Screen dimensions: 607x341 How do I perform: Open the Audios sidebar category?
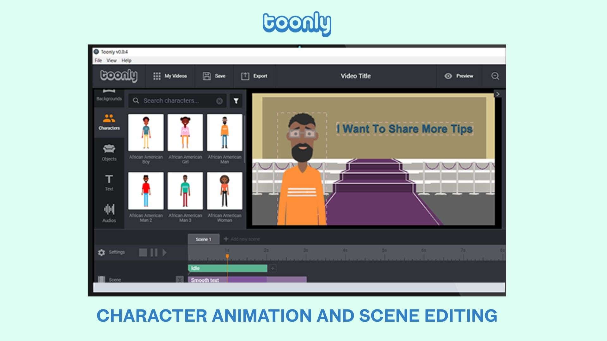coord(109,213)
